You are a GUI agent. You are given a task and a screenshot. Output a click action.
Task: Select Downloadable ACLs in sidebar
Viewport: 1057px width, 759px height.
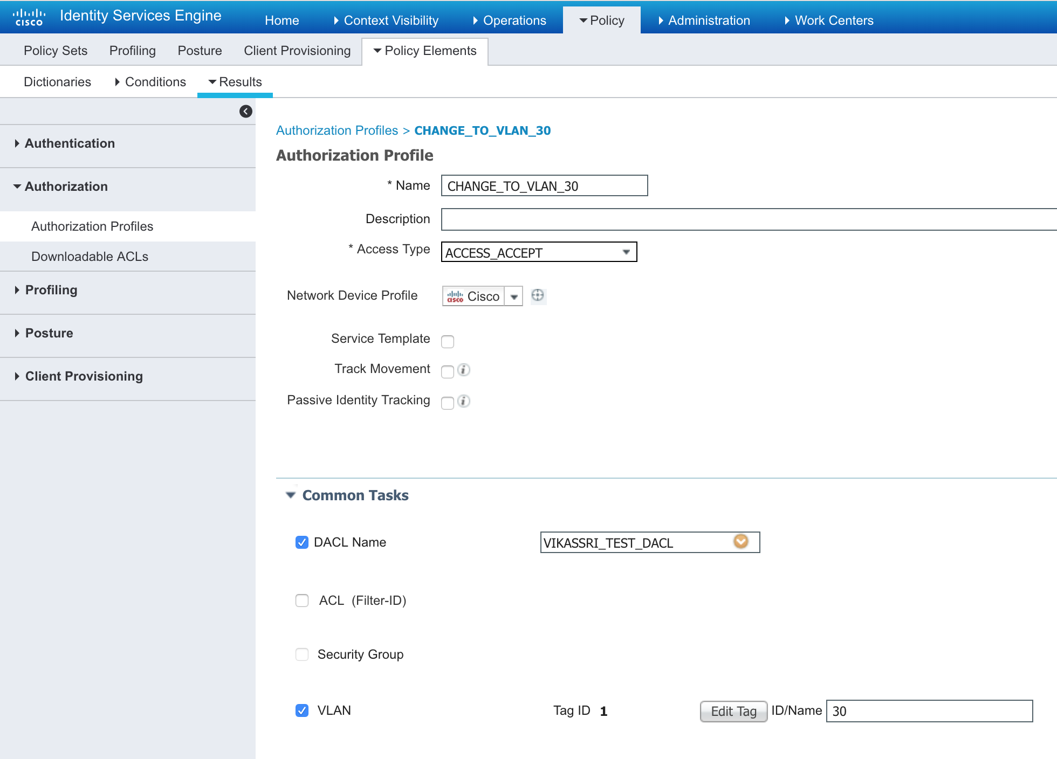(x=90, y=257)
